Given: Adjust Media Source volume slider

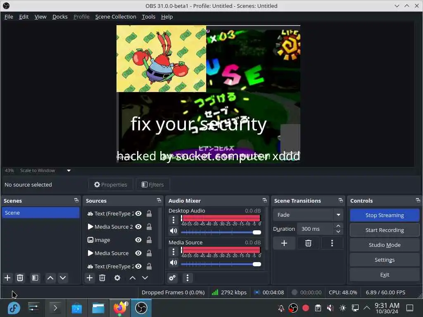Looking at the screenshot, I should pos(221,264).
